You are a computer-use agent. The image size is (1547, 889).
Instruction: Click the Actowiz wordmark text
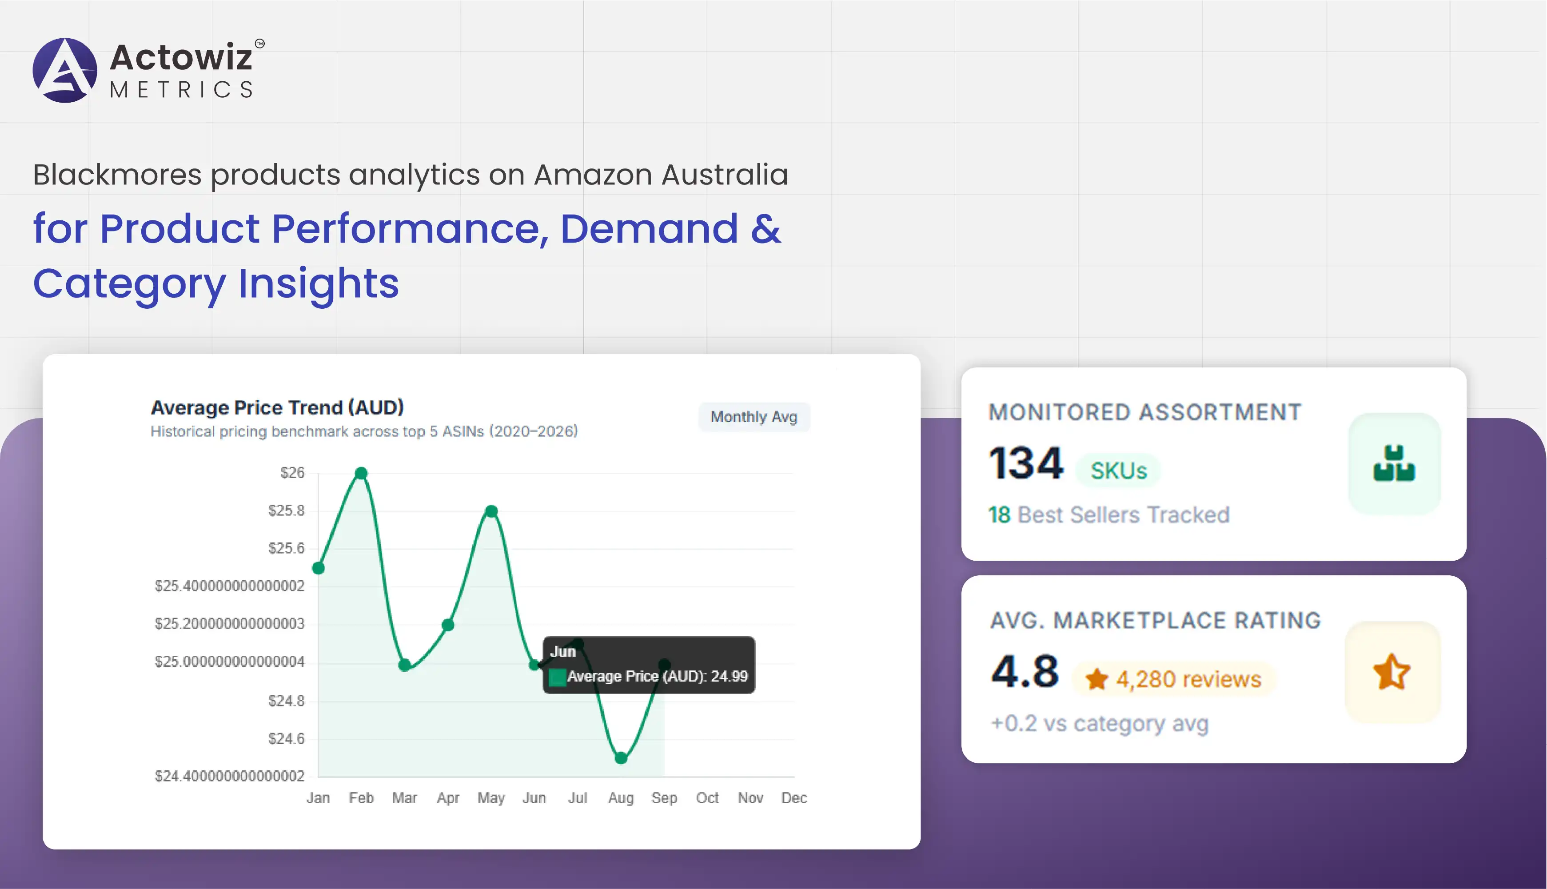pyautogui.click(x=181, y=57)
